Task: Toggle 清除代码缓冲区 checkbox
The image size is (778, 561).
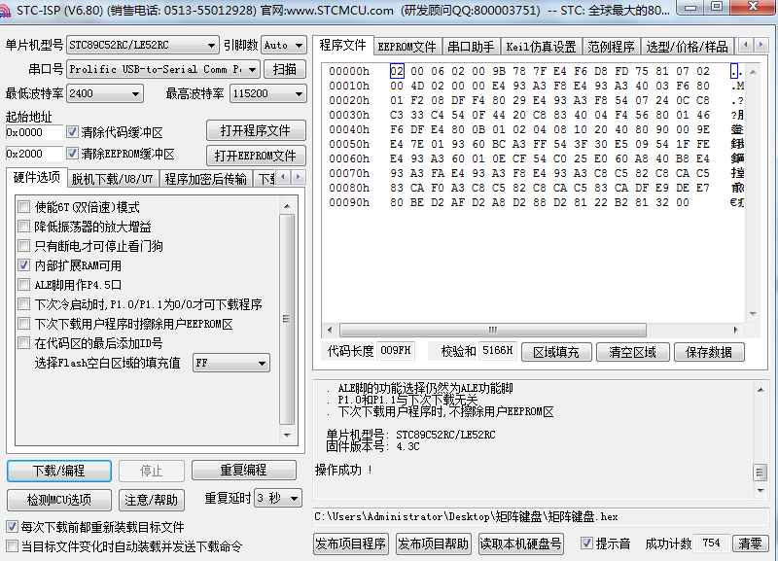Action: pyautogui.click(x=72, y=132)
